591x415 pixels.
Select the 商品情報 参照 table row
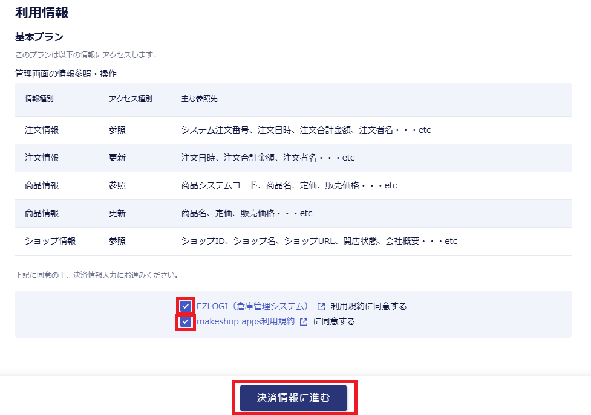point(293,185)
